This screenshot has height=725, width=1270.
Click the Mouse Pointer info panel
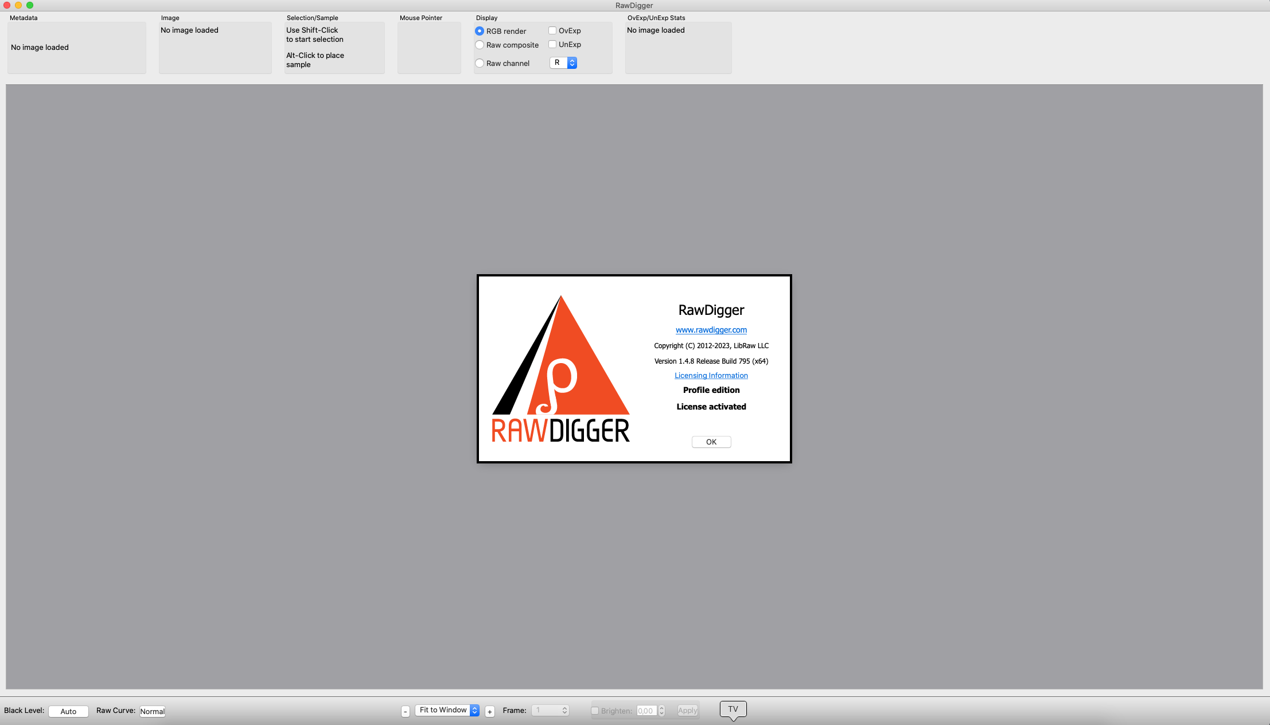(429, 48)
